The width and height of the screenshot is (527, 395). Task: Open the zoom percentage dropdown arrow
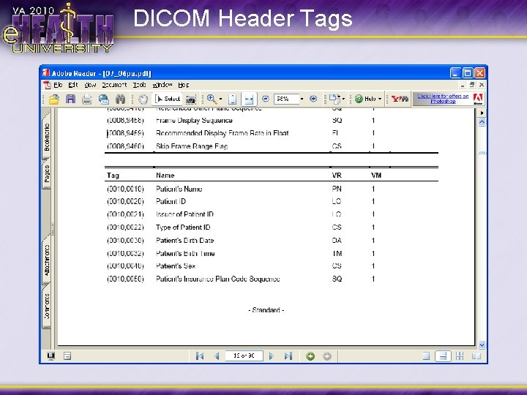click(x=302, y=99)
